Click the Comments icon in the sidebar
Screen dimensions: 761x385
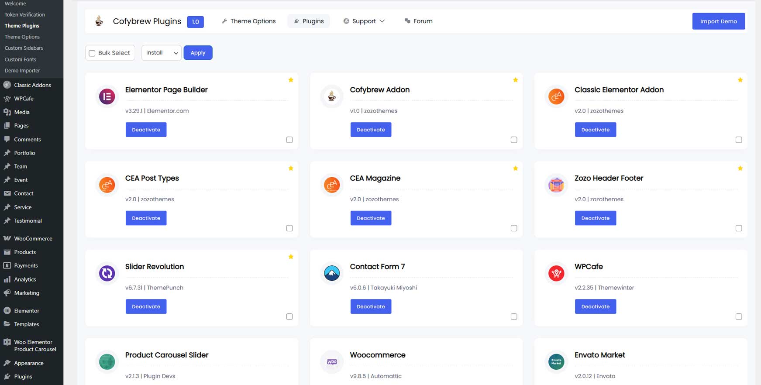7,139
